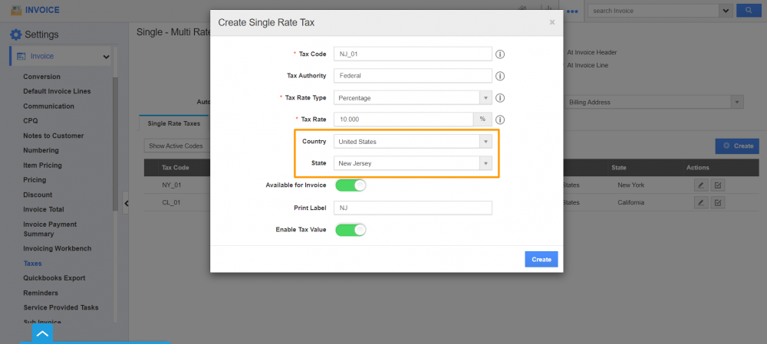Click the Print Label input field
Screen dimensions: 767x344
413,208
